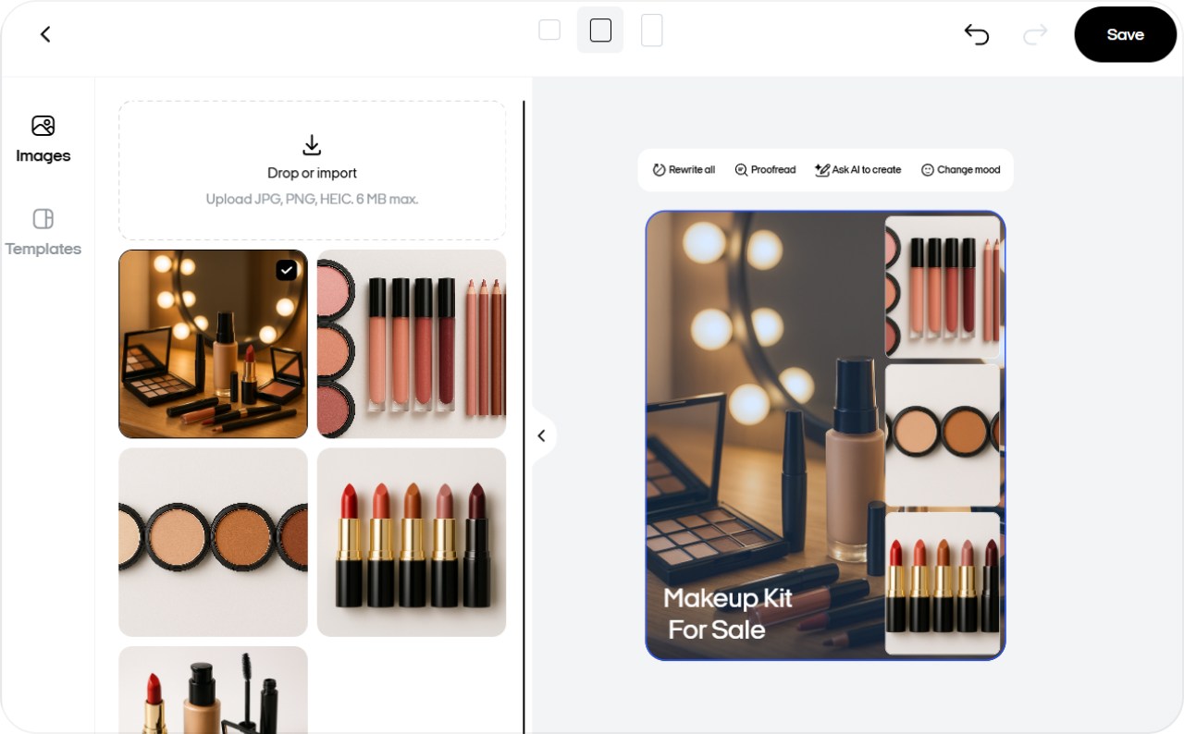Collapse the image panel with the chevron
Image resolution: width=1184 pixels, height=734 pixels.
[x=542, y=435]
